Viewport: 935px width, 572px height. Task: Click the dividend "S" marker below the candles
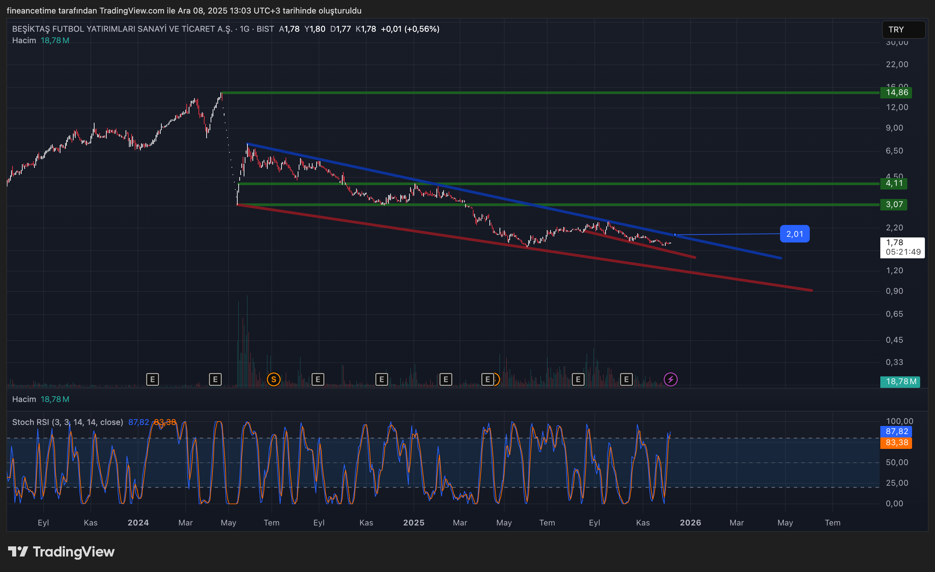(x=274, y=379)
